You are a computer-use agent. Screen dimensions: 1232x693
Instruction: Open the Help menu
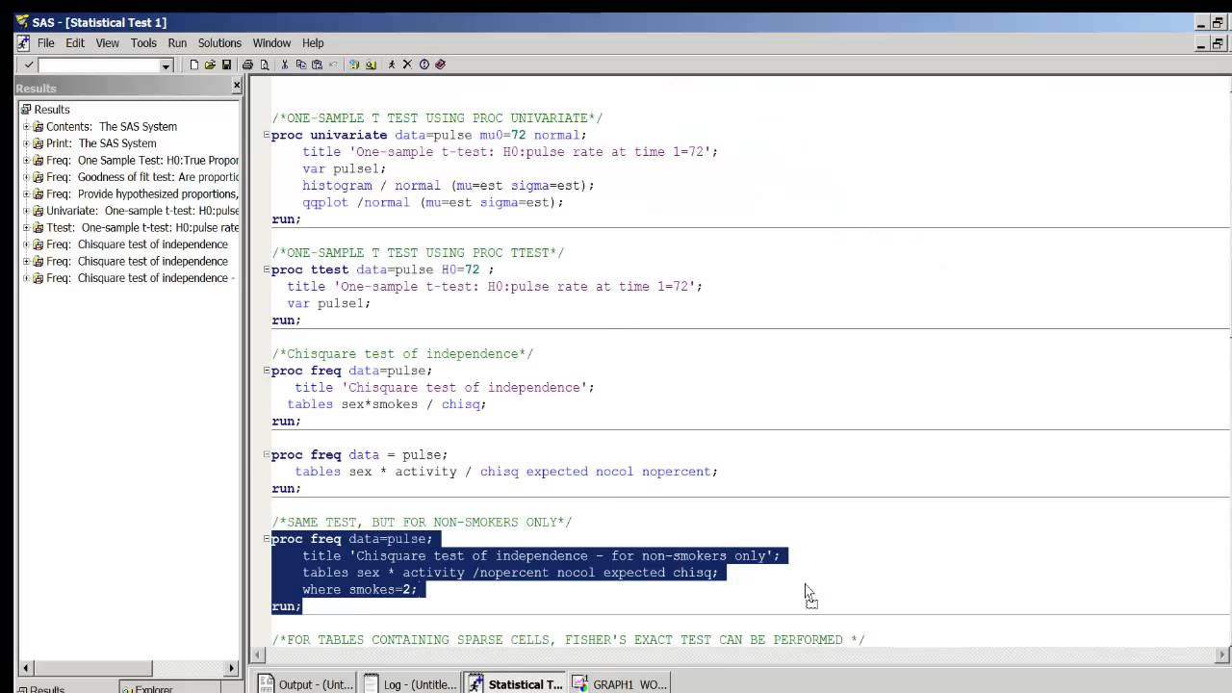(x=313, y=43)
